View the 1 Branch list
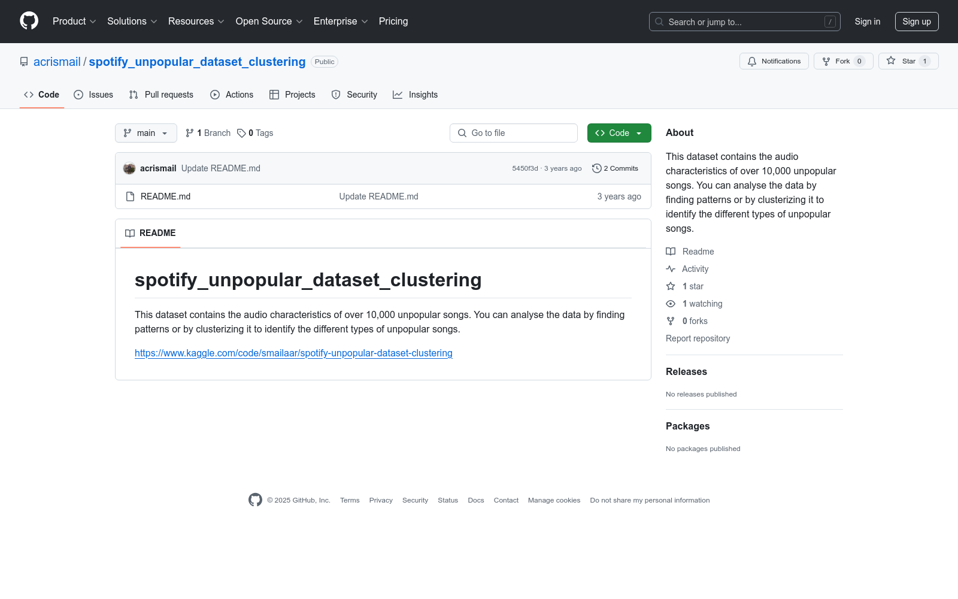Screen dimensions: 958x599 [208, 133]
